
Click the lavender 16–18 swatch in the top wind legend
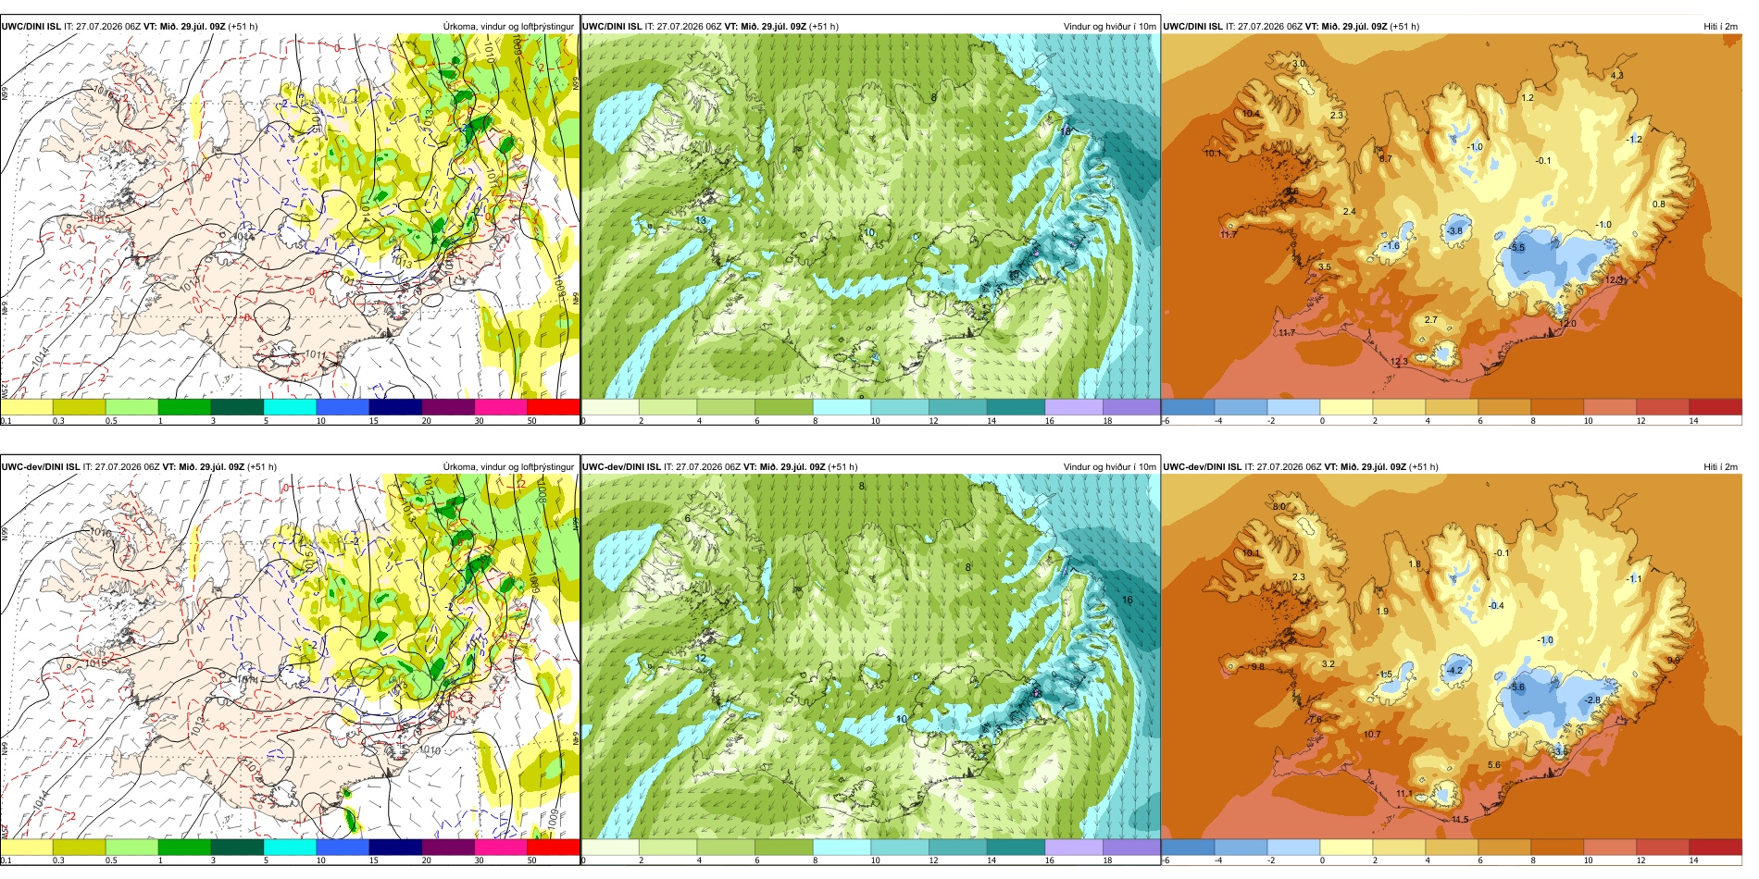[x=1074, y=406]
